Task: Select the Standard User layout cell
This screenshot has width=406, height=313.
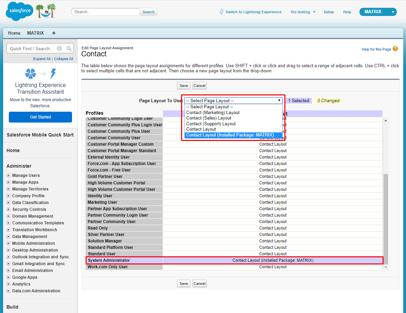Action: pyautogui.click(x=273, y=254)
